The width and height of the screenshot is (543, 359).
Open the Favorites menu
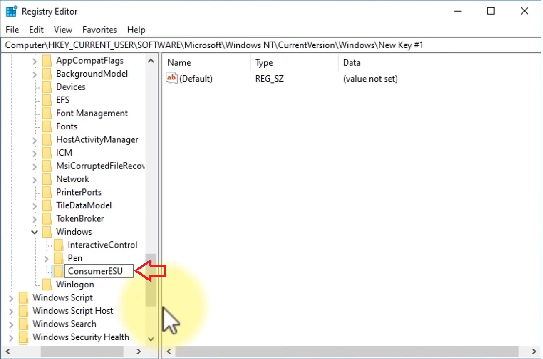tap(99, 30)
